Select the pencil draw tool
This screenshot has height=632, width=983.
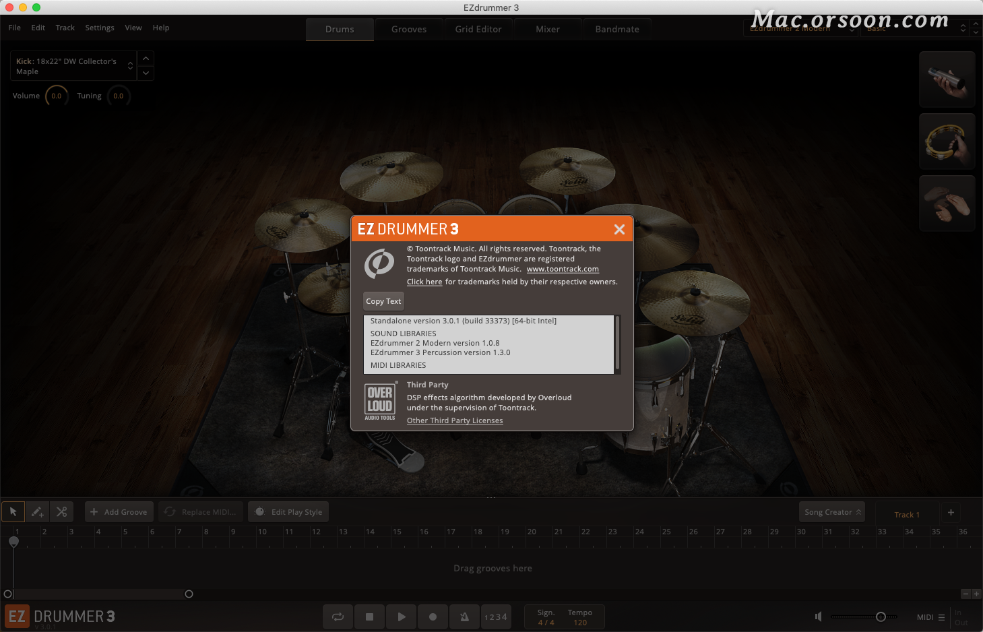[37, 512]
